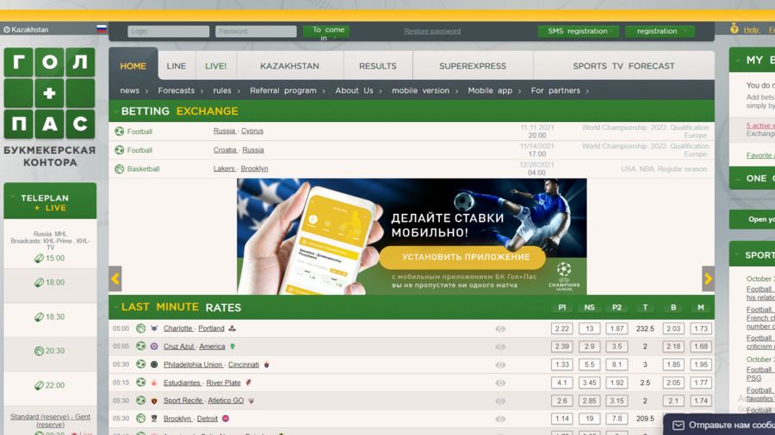The width and height of the screenshot is (775, 435).
Task: Open the Superexpress tab
Action: click(x=473, y=66)
